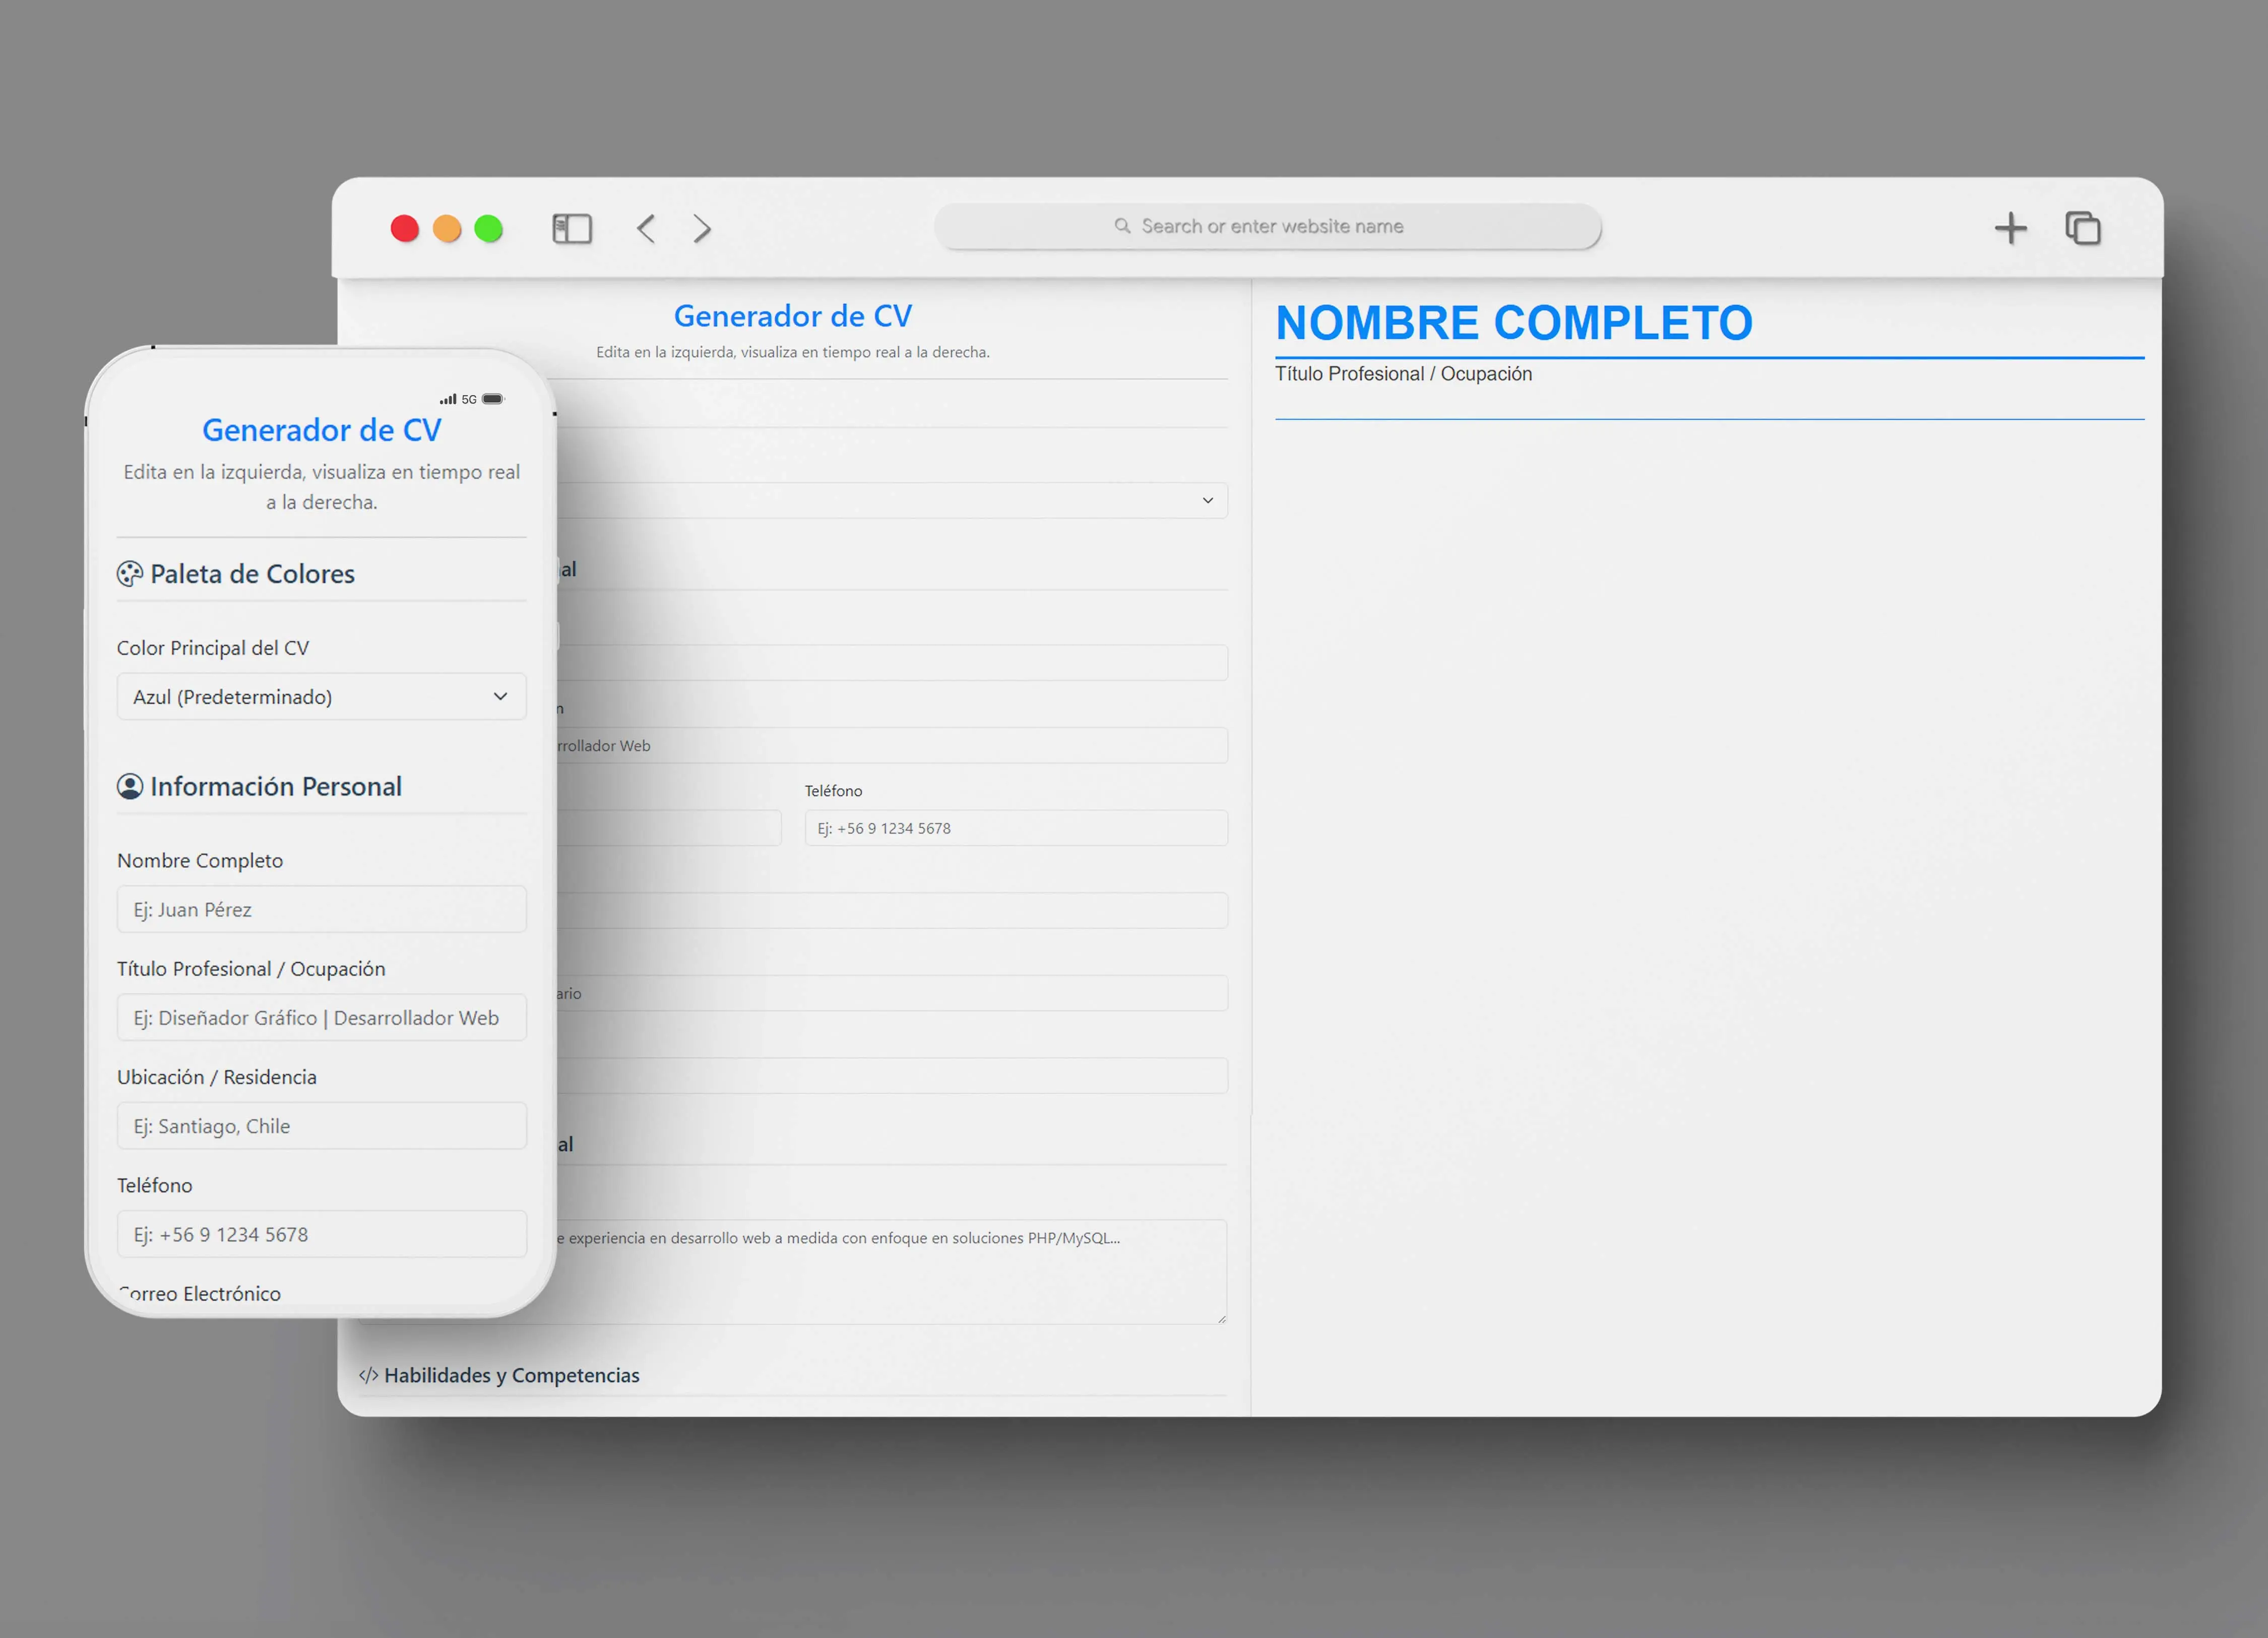Click the tab overview icon

coord(2083,228)
